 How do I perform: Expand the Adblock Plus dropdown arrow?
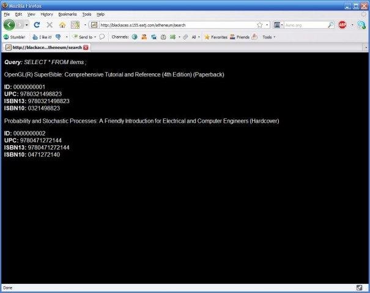click(352, 25)
